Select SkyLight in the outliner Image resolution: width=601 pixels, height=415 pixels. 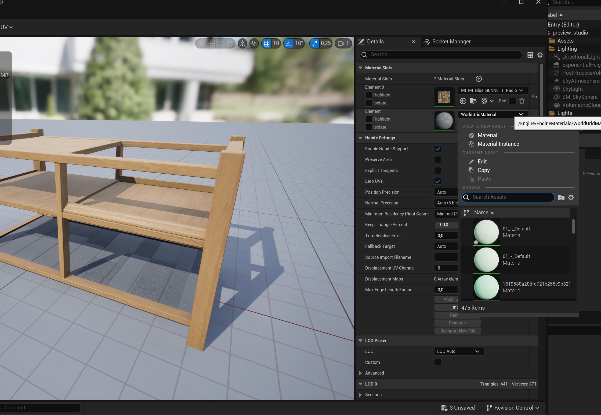click(572, 89)
